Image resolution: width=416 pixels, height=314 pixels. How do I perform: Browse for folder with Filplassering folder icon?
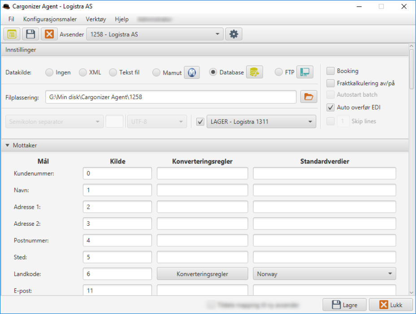[308, 97]
